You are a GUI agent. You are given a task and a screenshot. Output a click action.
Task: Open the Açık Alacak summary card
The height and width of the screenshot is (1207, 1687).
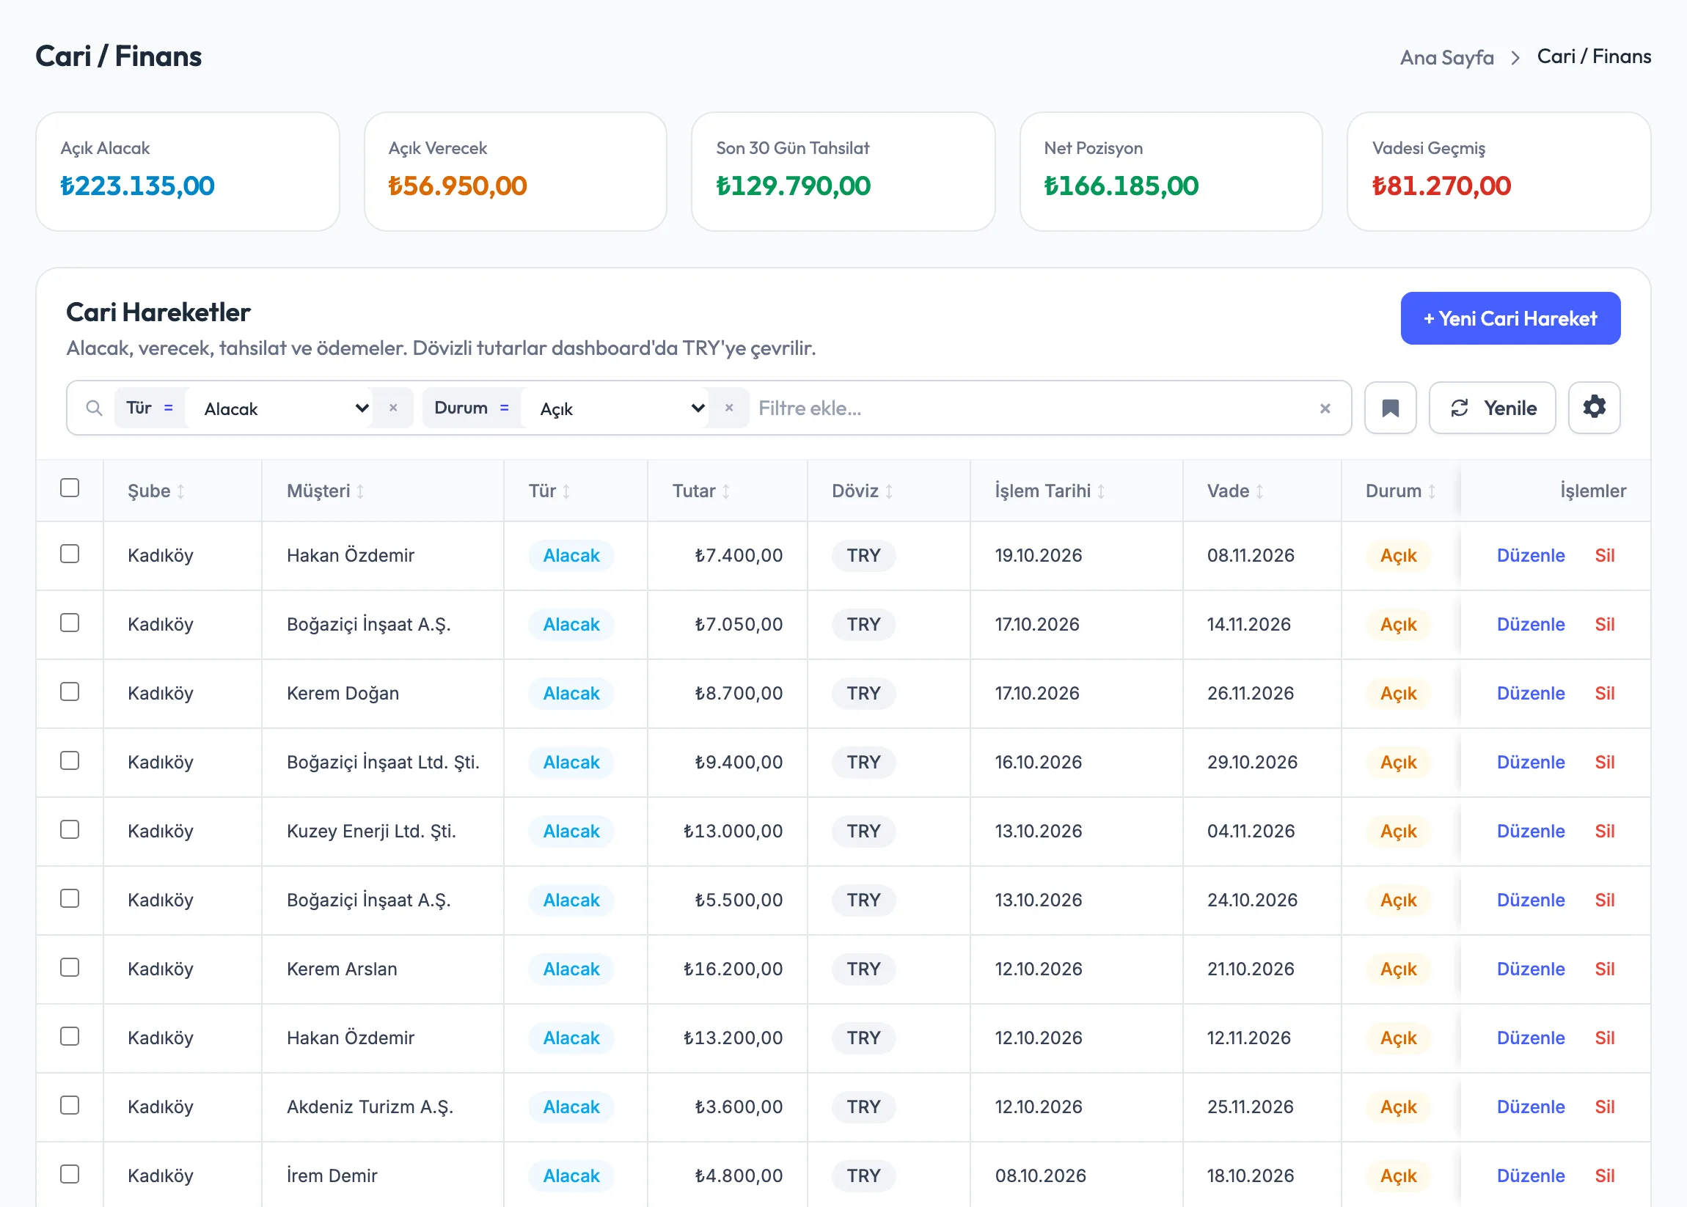(x=187, y=172)
